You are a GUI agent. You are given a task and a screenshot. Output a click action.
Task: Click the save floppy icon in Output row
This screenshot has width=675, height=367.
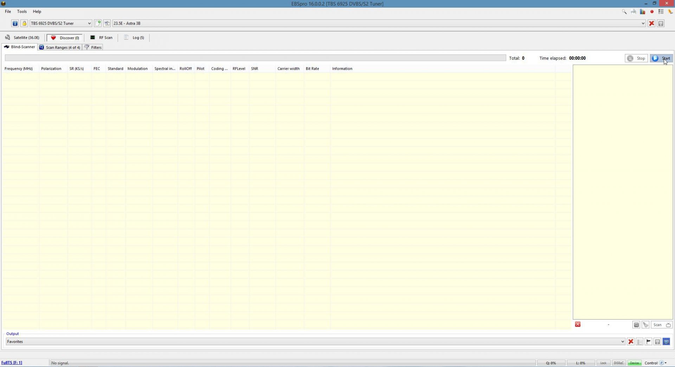657,341
